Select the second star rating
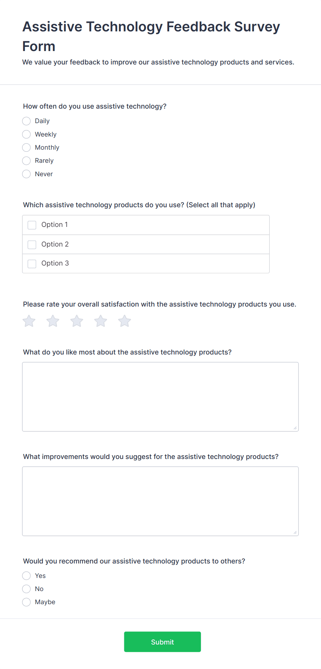This screenshot has width=321, height=669. click(53, 321)
